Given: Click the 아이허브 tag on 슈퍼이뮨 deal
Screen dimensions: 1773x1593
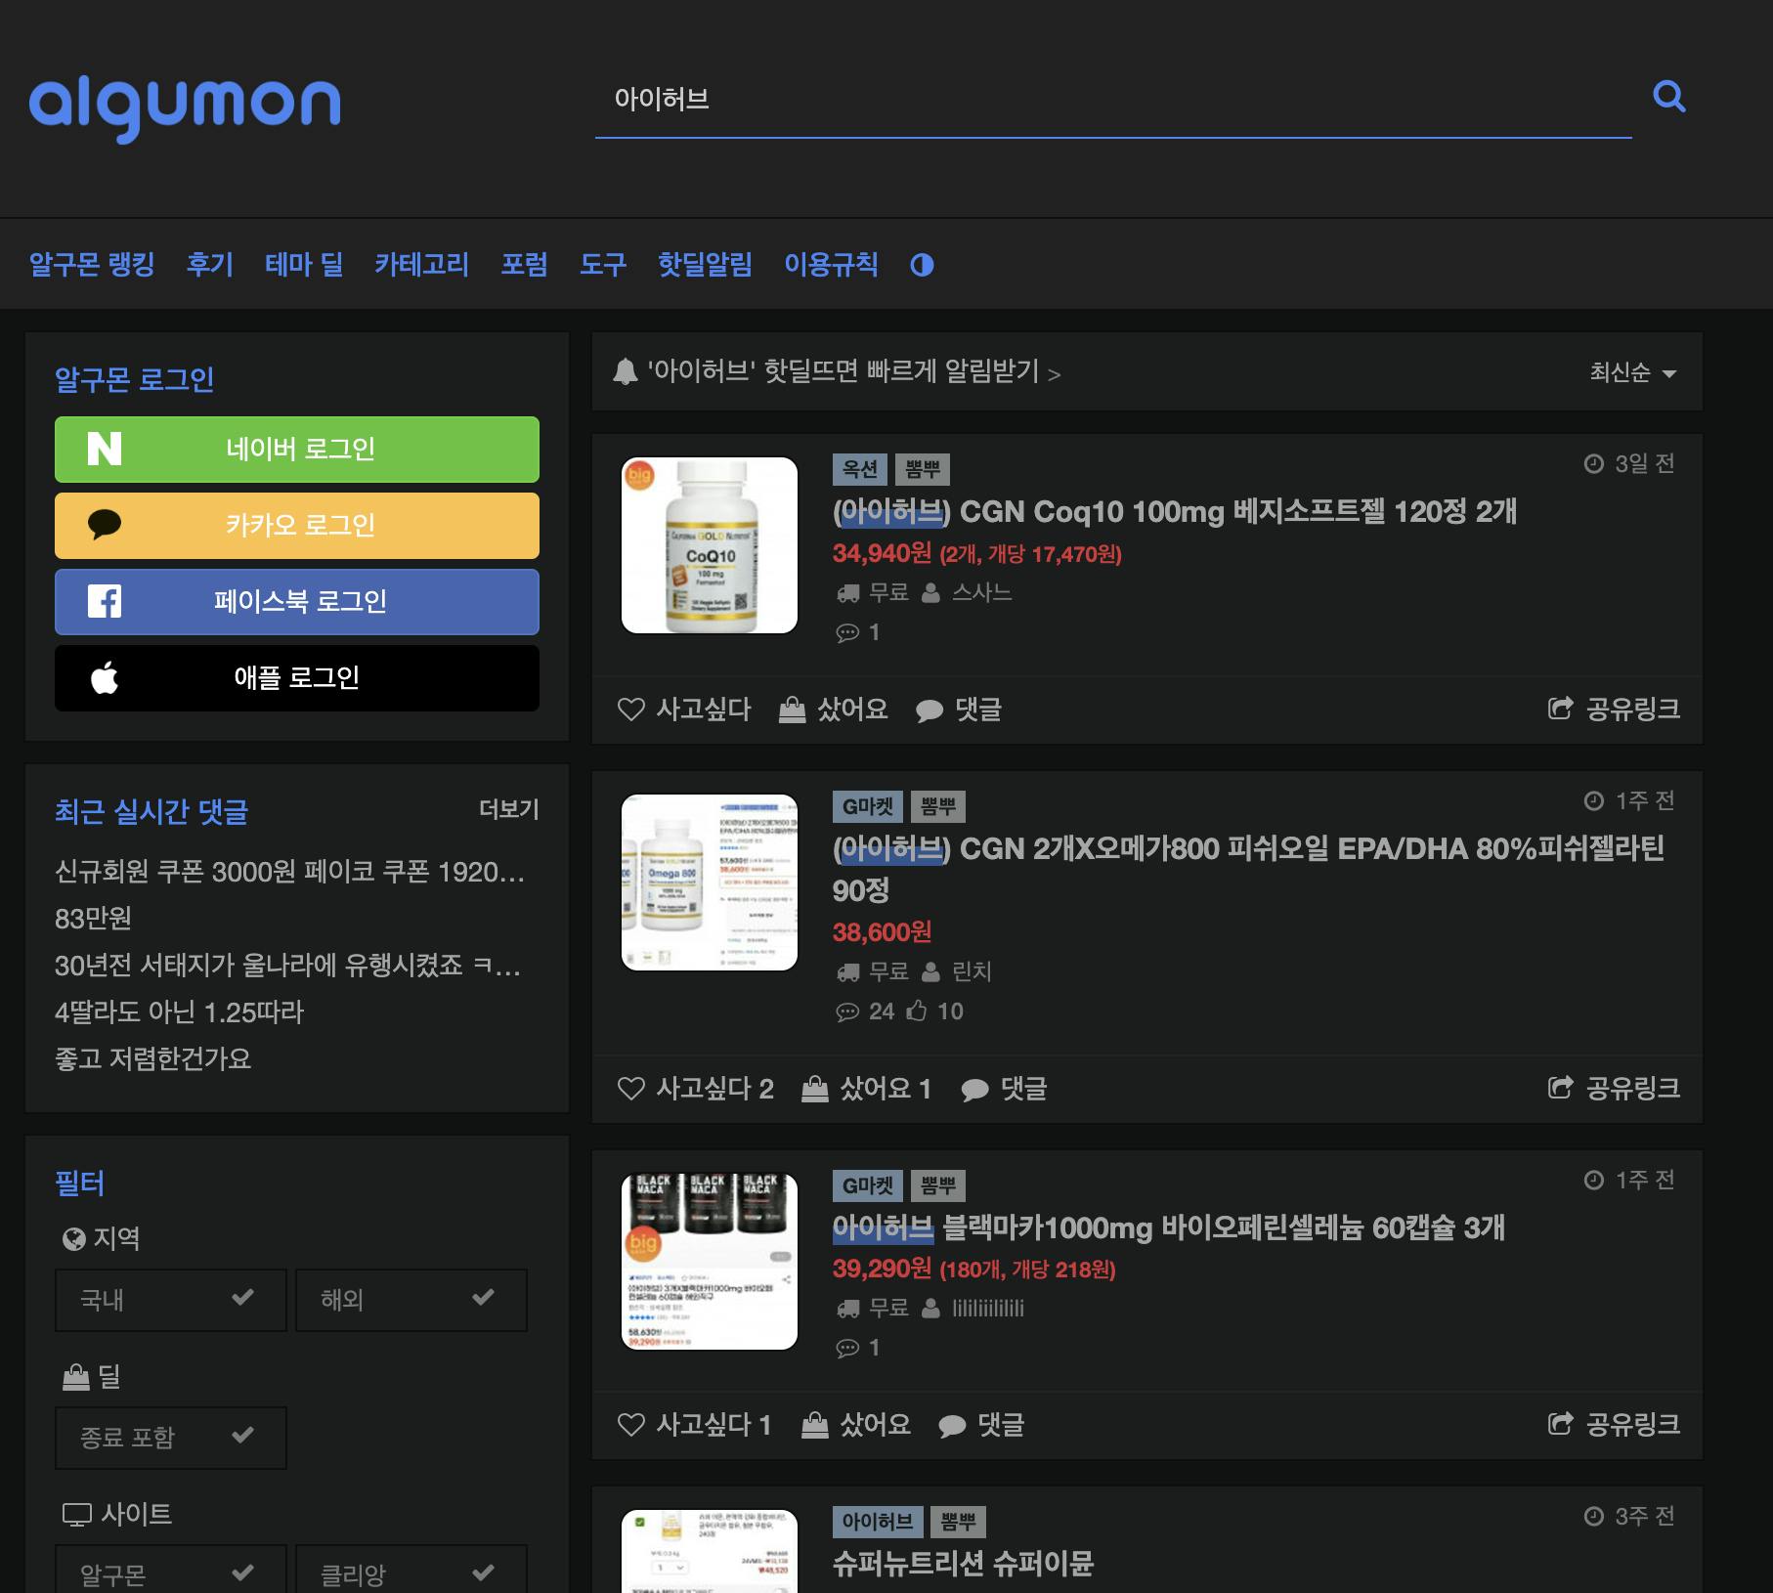Looking at the screenshot, I should point(878,1523).
